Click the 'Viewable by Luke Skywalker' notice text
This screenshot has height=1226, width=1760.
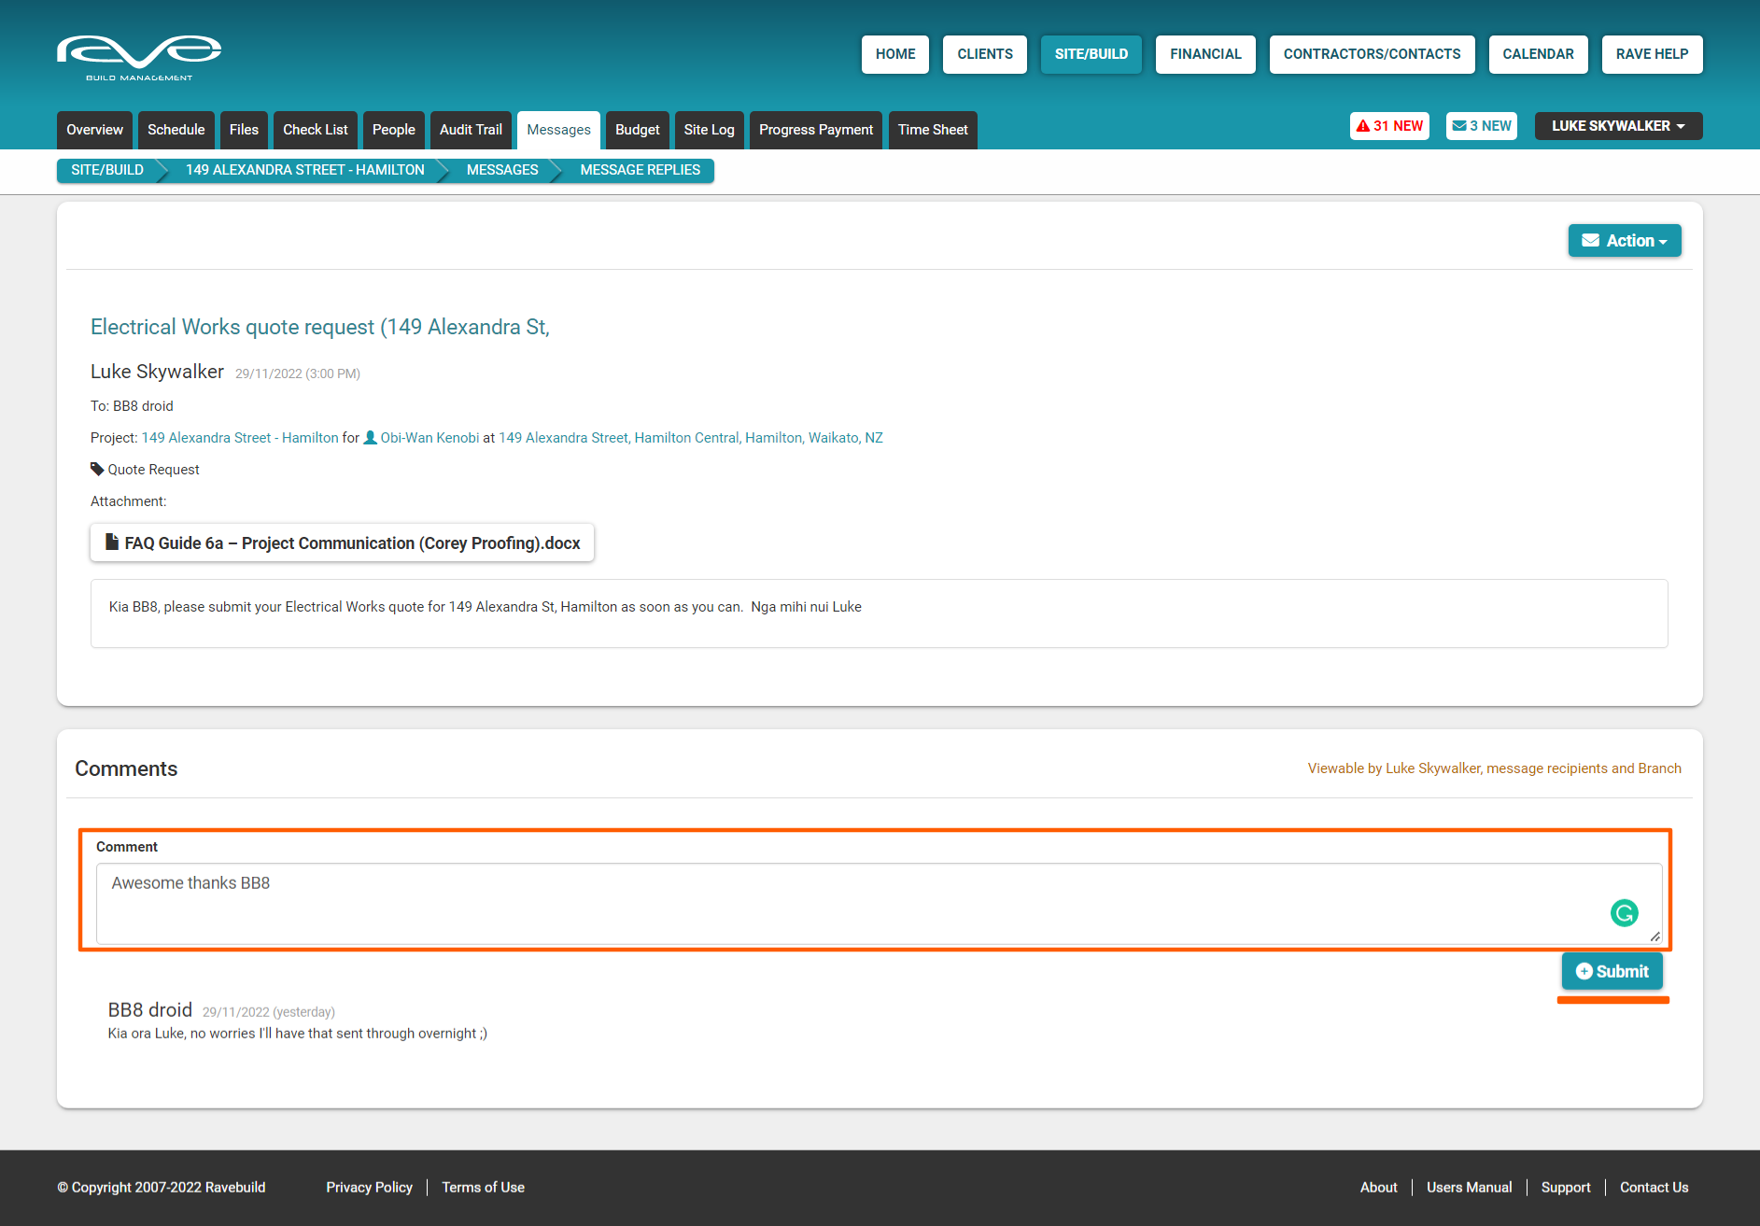1494,768
